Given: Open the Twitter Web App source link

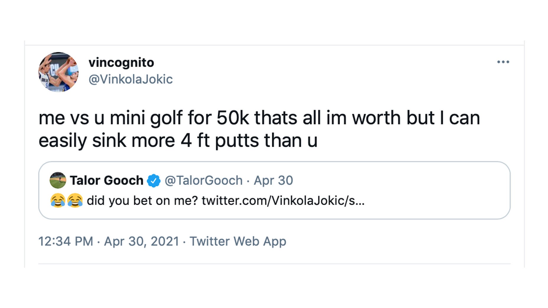Looking at the screenshot, I should pos(238,241).
